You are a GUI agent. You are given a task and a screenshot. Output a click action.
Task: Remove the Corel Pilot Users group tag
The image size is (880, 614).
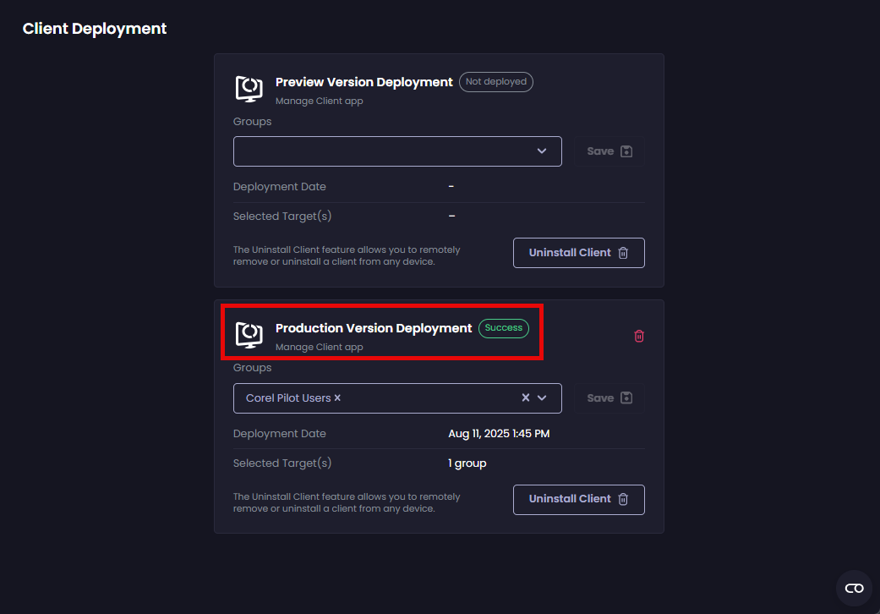pos(337,397)
